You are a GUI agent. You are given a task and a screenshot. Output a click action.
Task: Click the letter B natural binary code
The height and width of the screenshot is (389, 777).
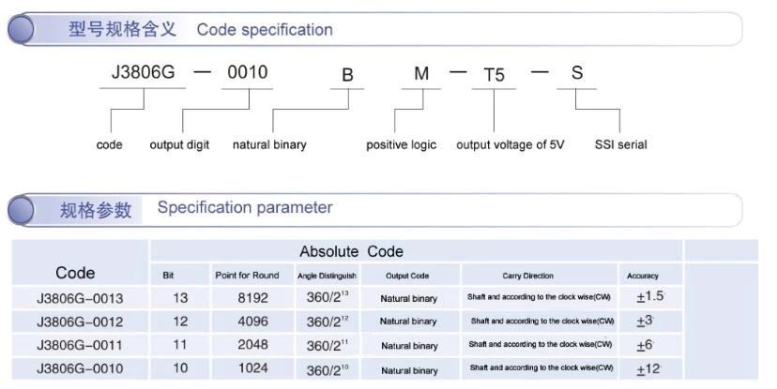point(347,75)
